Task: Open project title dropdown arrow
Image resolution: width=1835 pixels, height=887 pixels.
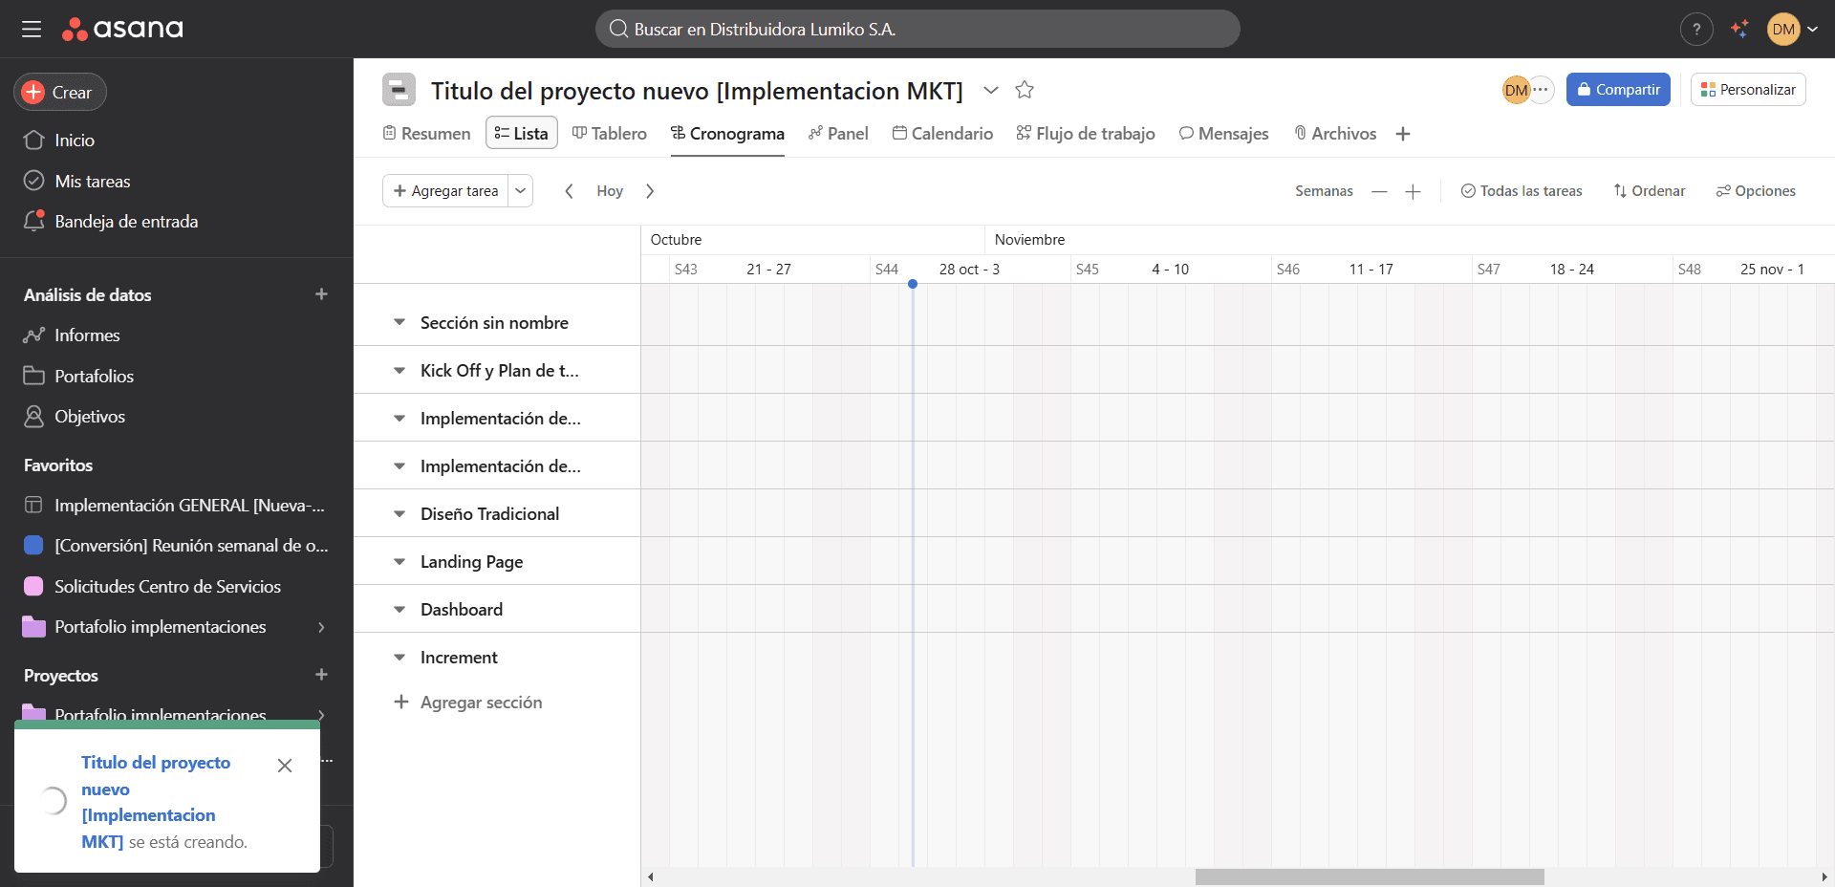Action: pyautogui.click(x=991, y=90)
